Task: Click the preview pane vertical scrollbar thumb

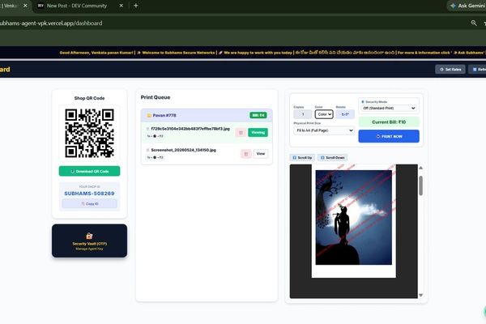Action: [x=420, y=185]
